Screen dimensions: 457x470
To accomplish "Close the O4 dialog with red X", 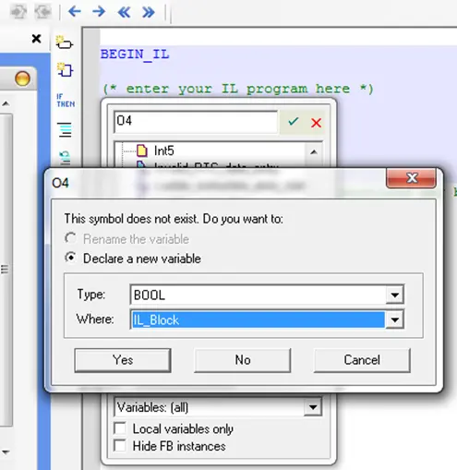I will [x=411, y=178].
